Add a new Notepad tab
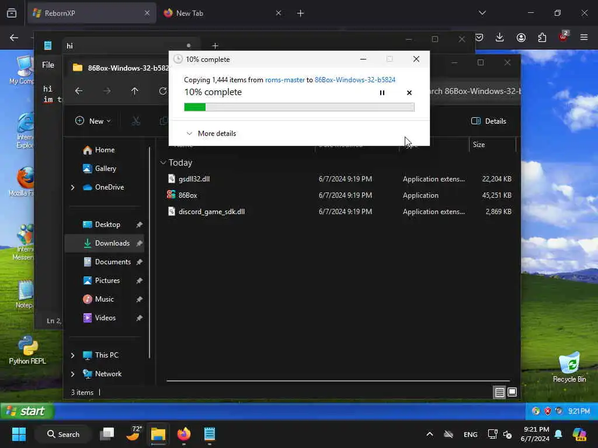This screenshot has width=598, height=448. pyautogui.click(x=215, y=45)
